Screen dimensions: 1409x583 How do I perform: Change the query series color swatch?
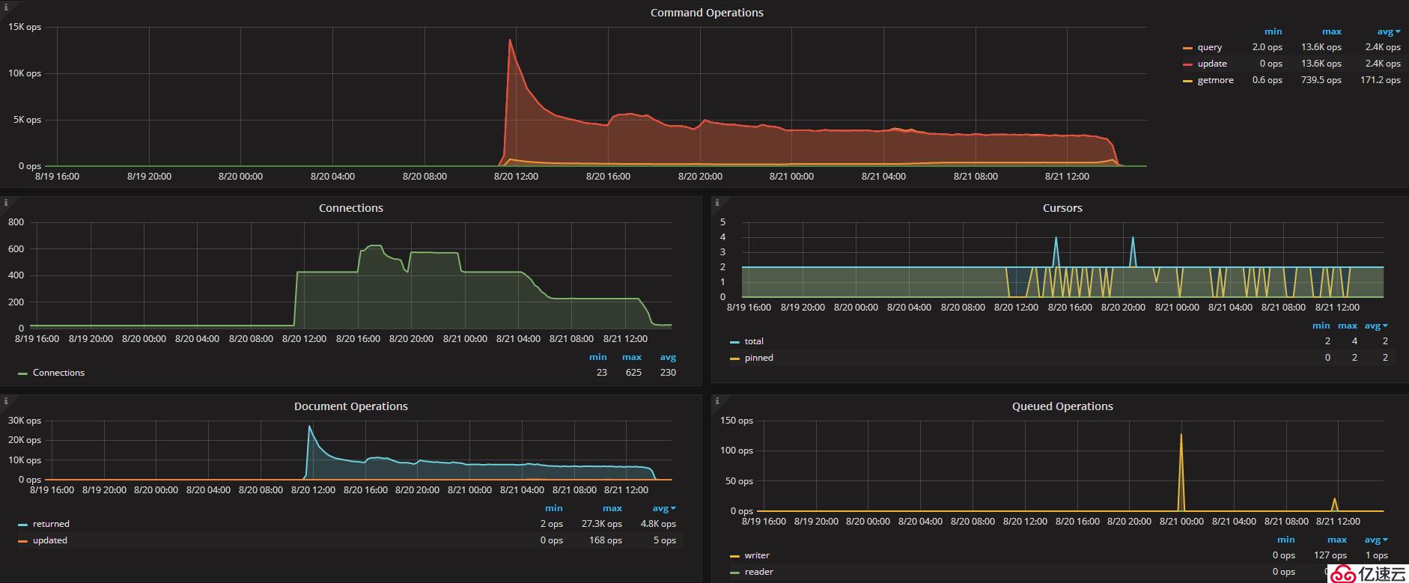[1187, 48]
